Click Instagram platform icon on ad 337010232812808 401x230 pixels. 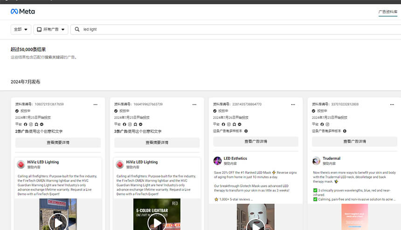pyautogui.click(x=328, y=125)
